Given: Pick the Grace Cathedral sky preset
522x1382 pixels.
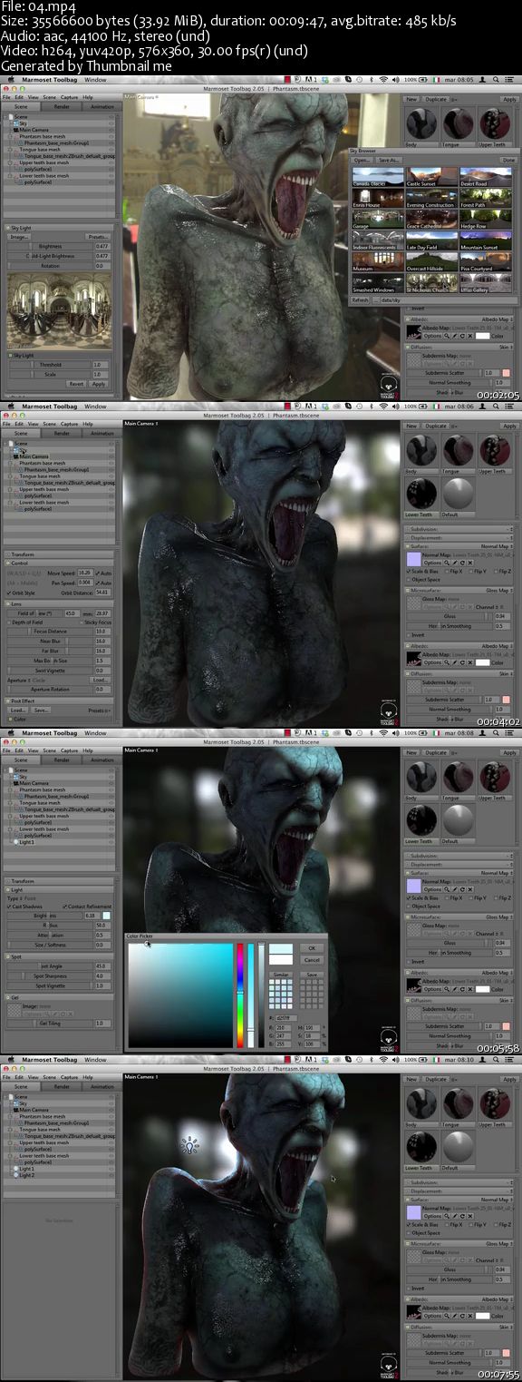Looking at the screenshot, I should click(x=431, y=219).
